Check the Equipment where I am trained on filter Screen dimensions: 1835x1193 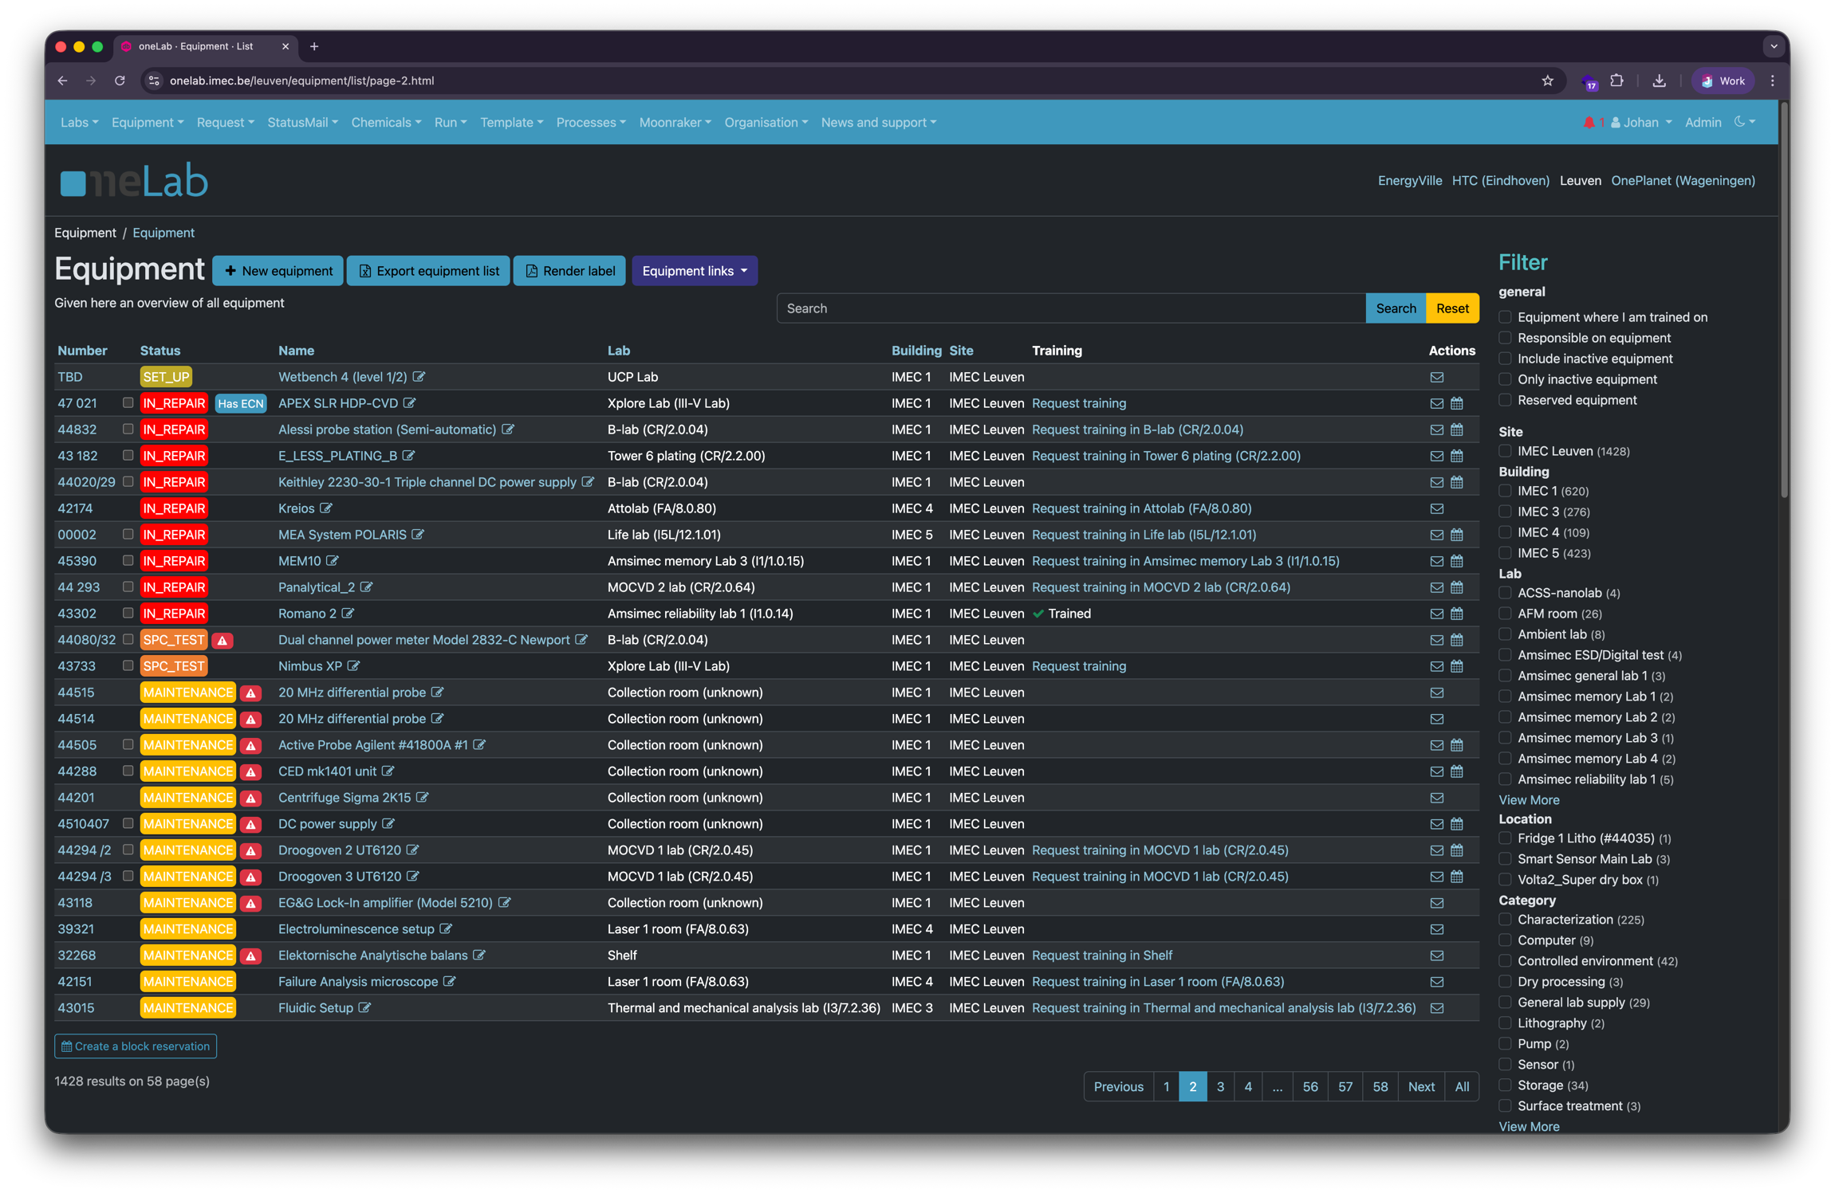pos(1504,317)
